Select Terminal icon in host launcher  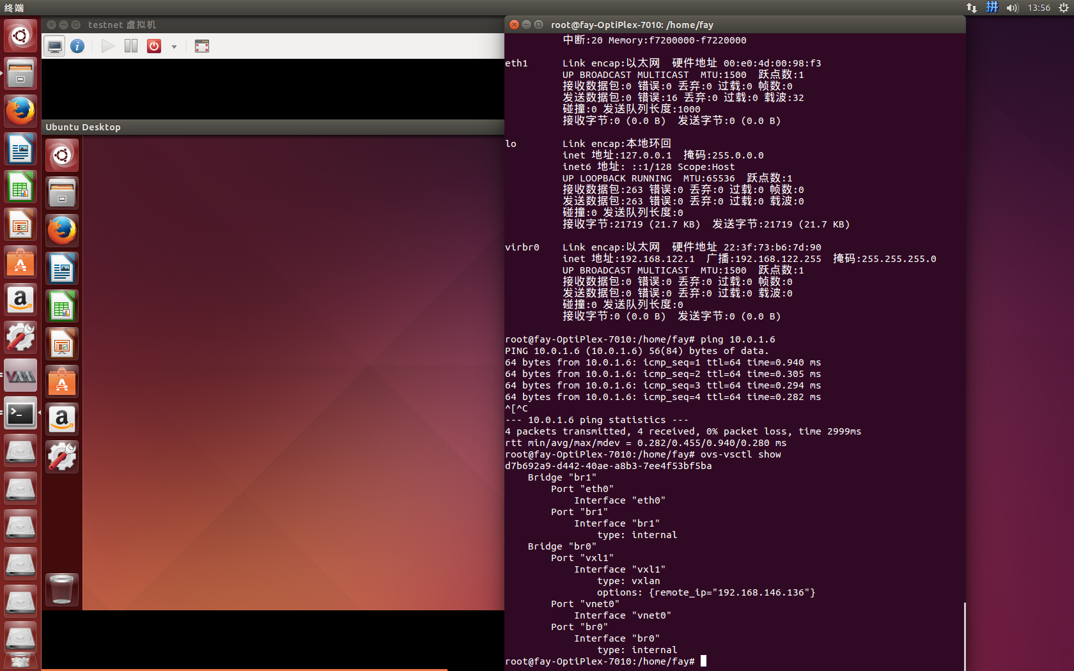(20, 413)
